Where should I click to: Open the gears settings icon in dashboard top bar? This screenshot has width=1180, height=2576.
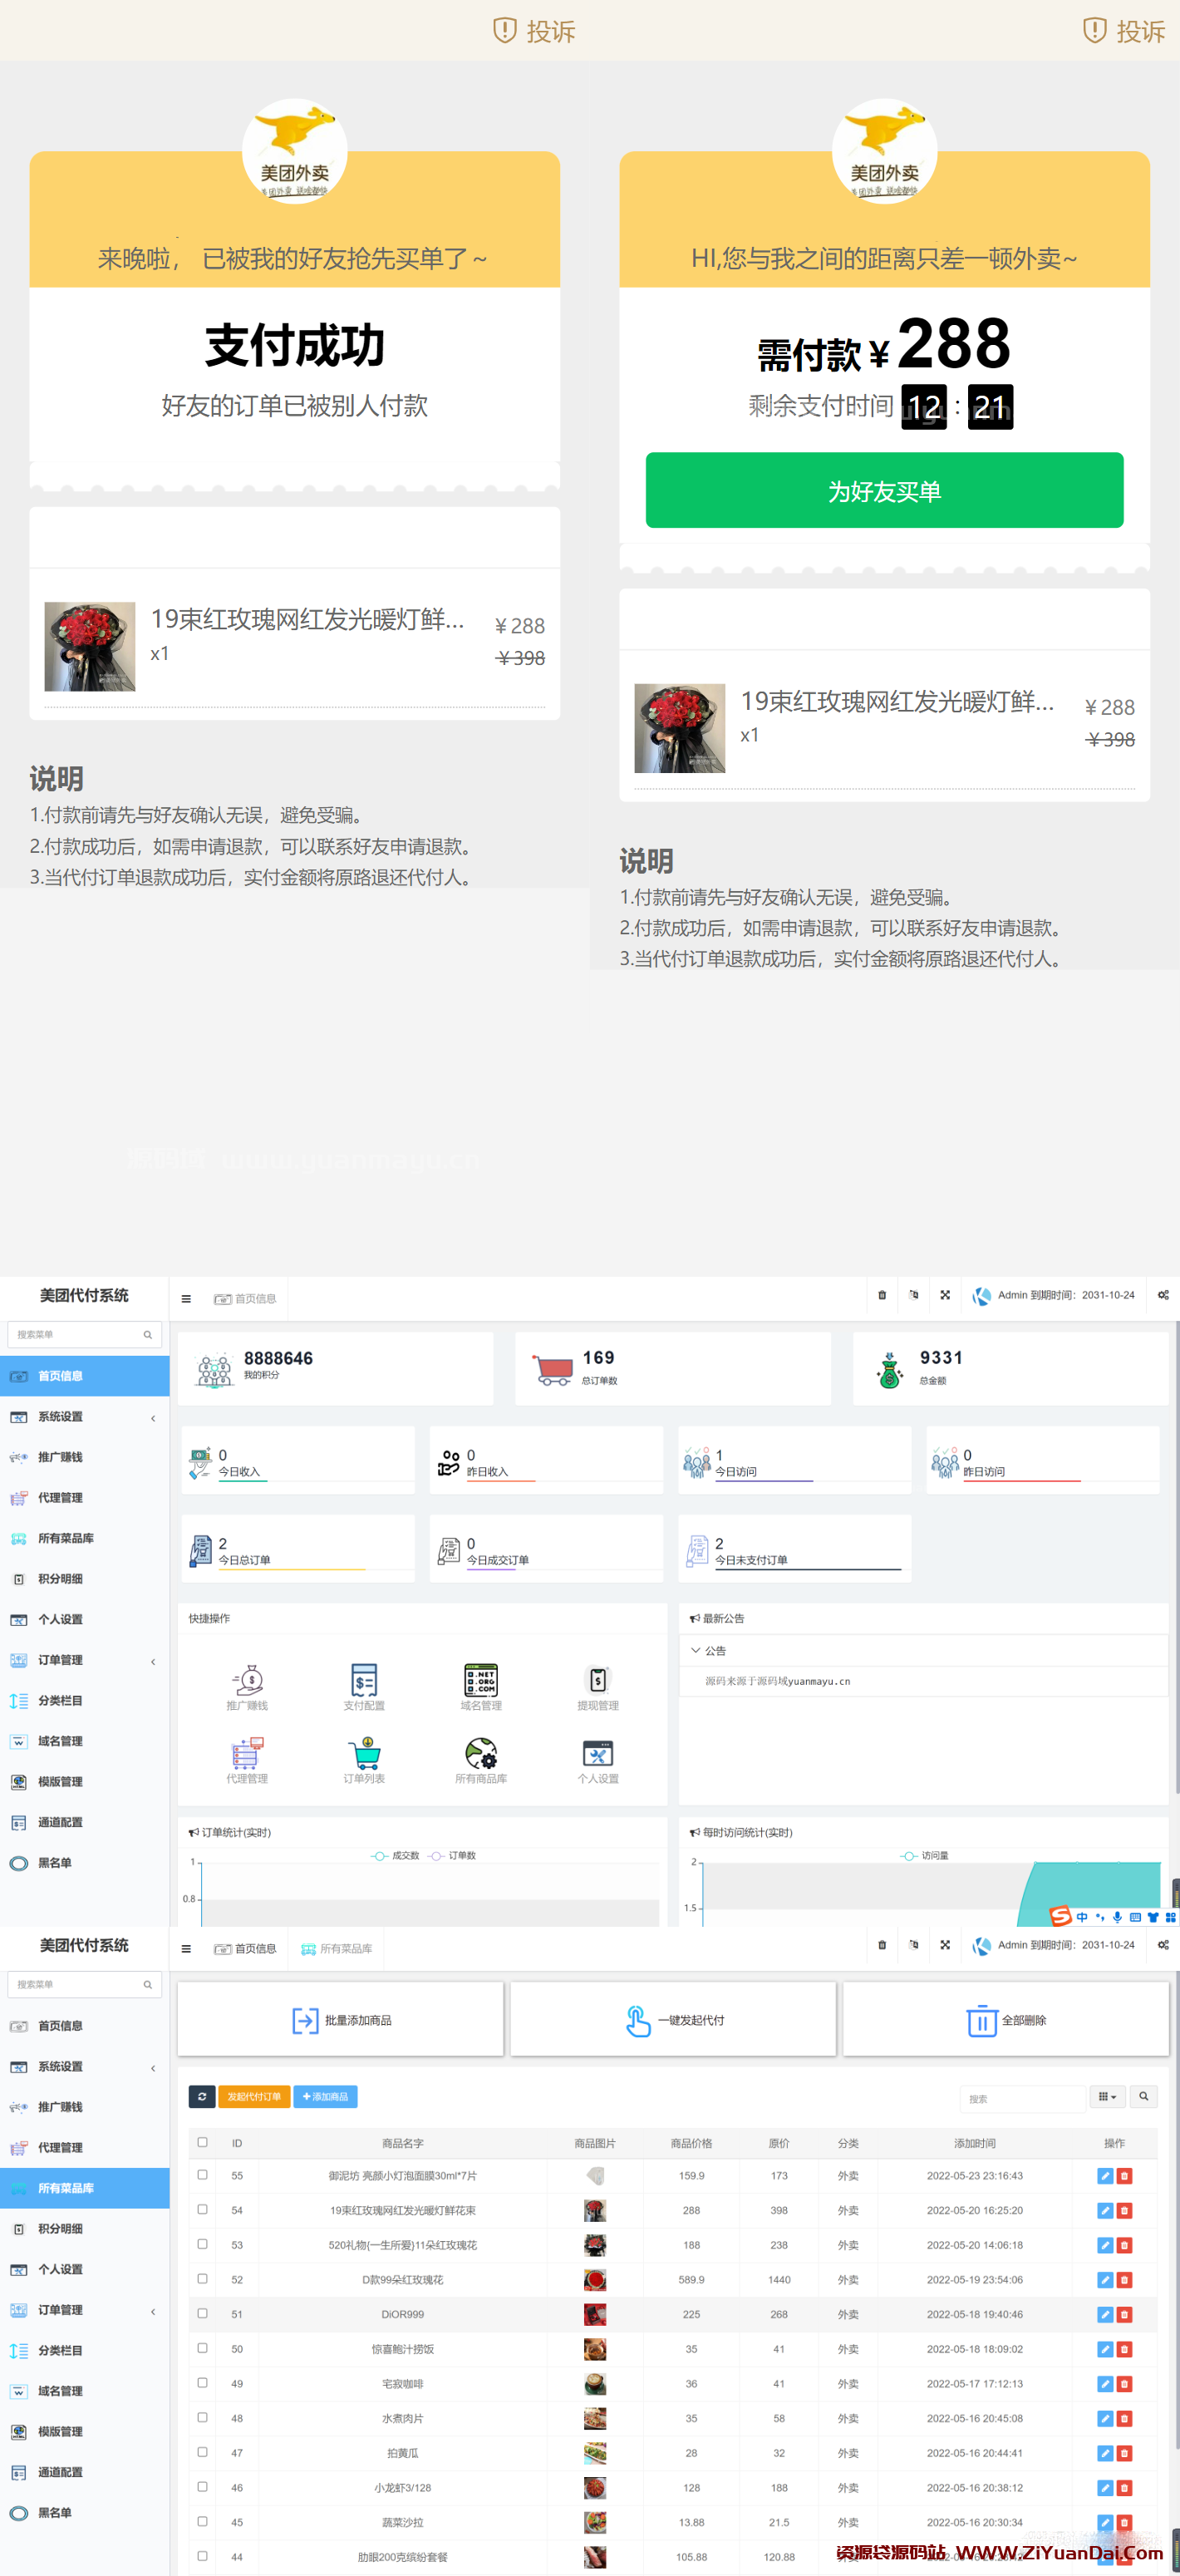1163,1295
